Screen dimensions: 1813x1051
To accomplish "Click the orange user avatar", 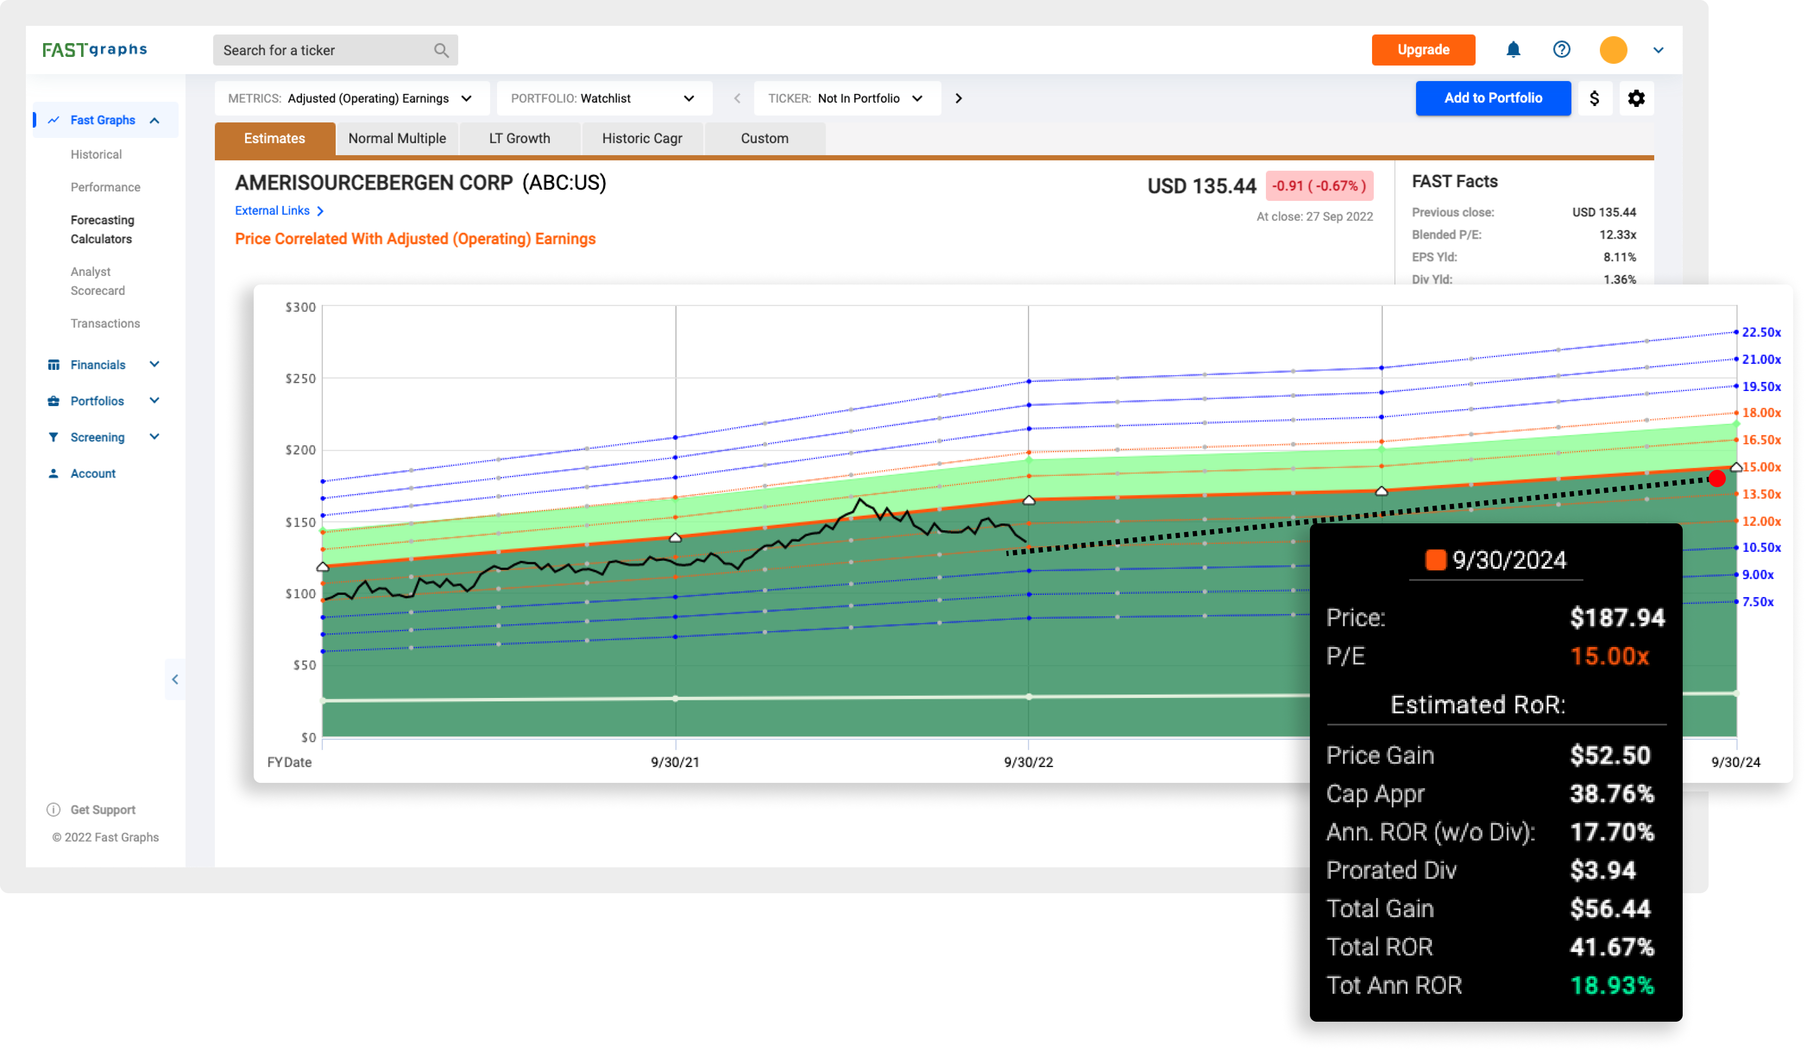I will click(x=1613, y=50).
